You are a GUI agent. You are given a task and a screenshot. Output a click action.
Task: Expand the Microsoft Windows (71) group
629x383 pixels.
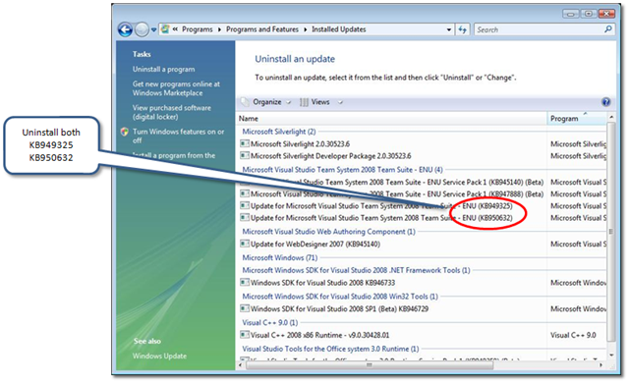click(279, 257)
